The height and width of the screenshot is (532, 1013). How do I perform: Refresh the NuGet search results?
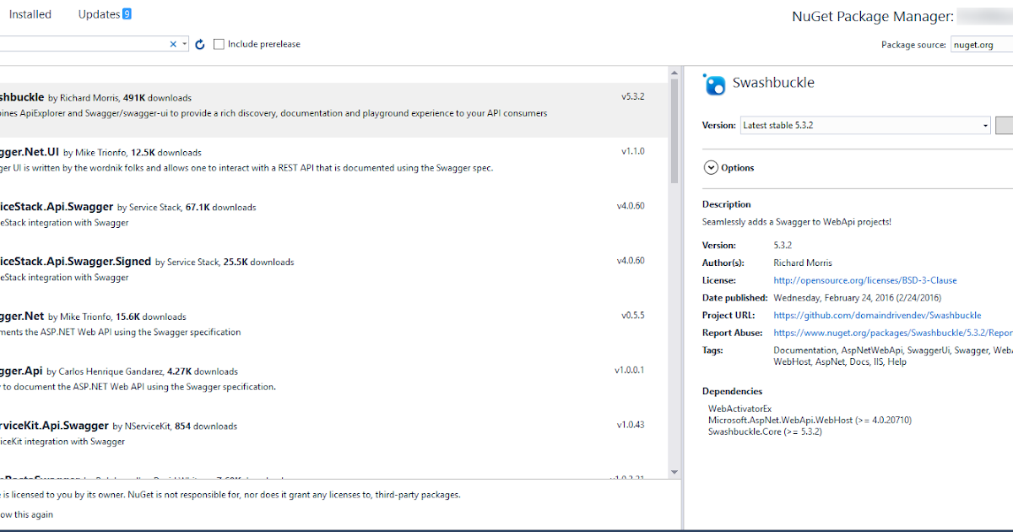pos(199,44)
